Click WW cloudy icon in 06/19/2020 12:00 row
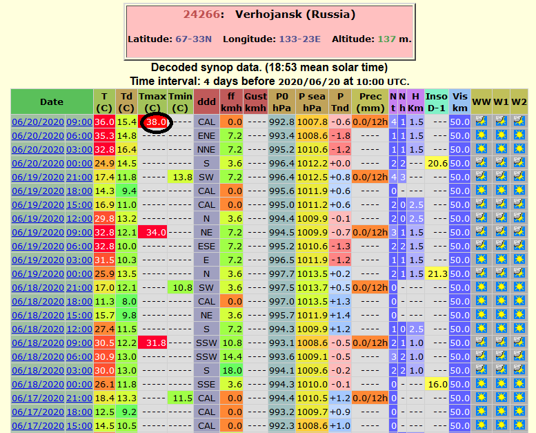 [x=482, y=218]
